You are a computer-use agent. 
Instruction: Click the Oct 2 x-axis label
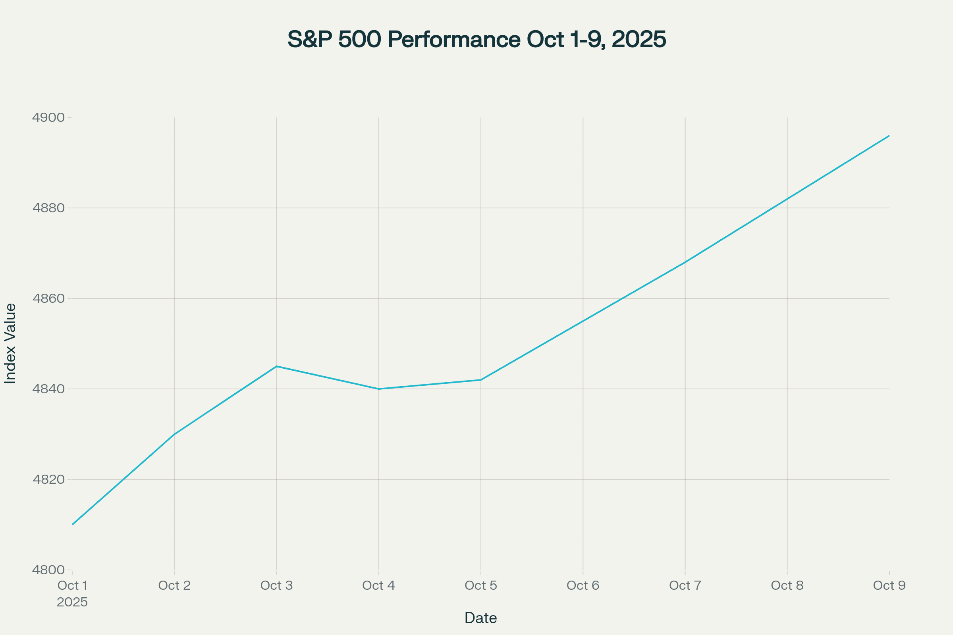tap(174, 586)
